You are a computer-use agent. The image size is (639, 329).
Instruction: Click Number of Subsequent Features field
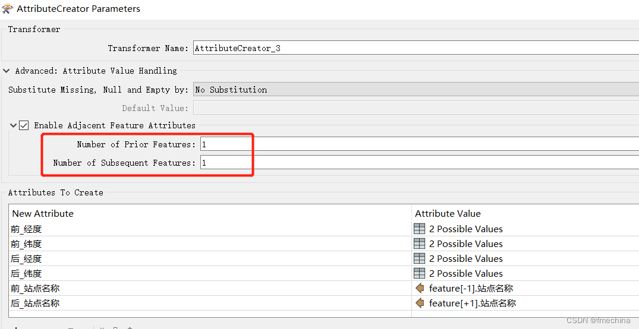[419, 163]
